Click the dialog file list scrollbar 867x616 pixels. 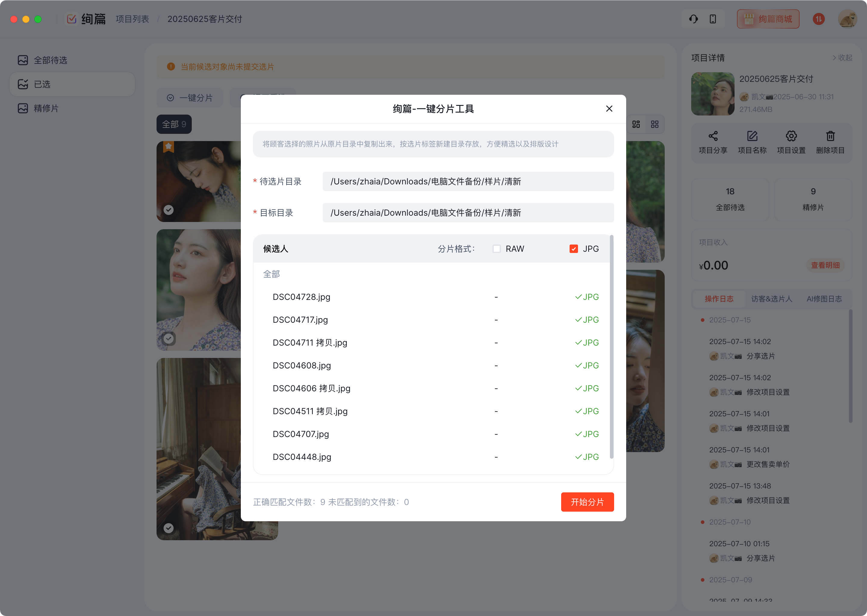611,347
